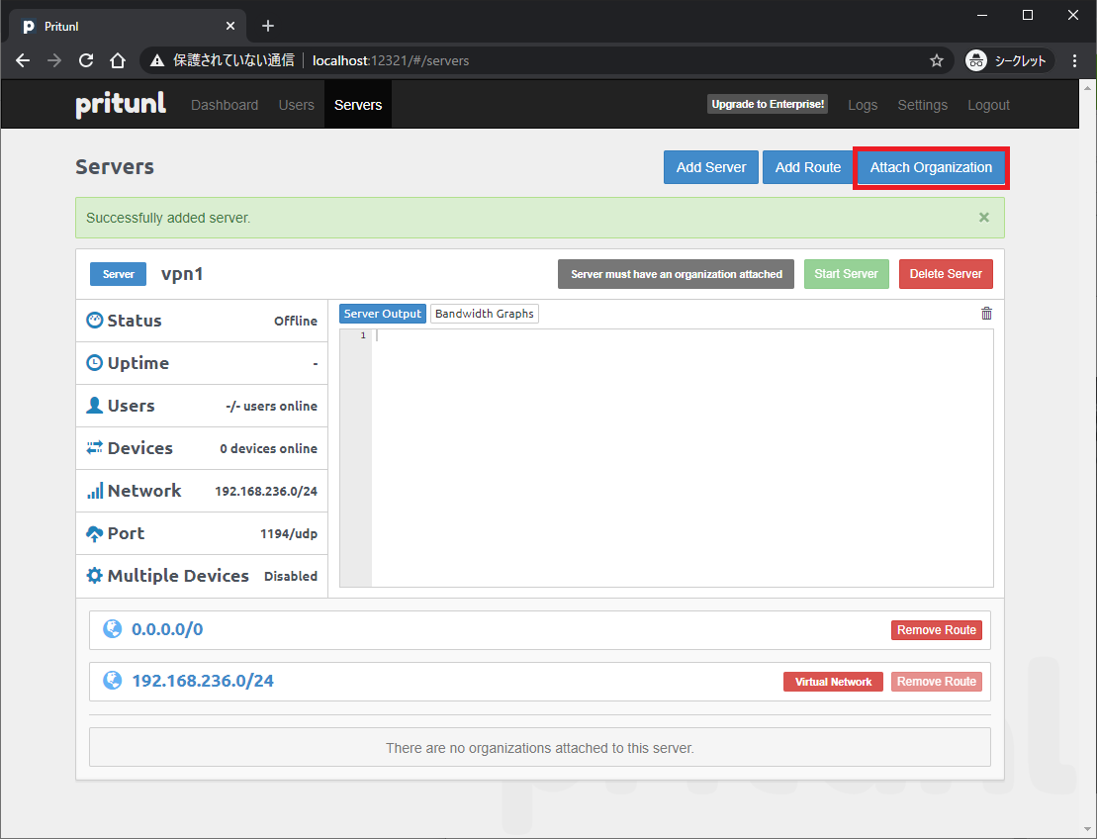The width and height of the screenshot is (1097, 839).
Task: Remove the 0.0.0.0/0 route
Action: coord(936,630)
